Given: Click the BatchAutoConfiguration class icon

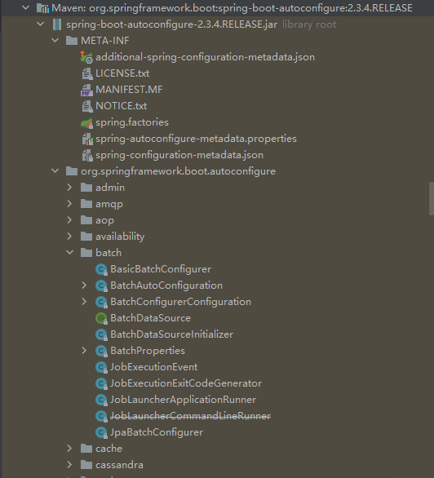Looking at the screenshot, I should (101, 285).
